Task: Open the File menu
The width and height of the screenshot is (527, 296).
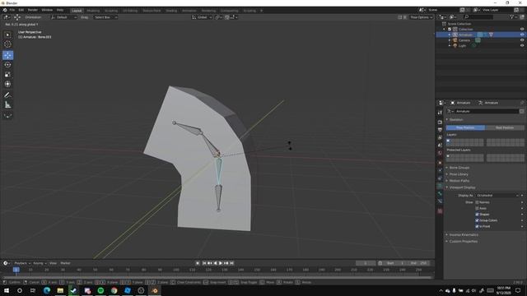Action: click(12, 10)
